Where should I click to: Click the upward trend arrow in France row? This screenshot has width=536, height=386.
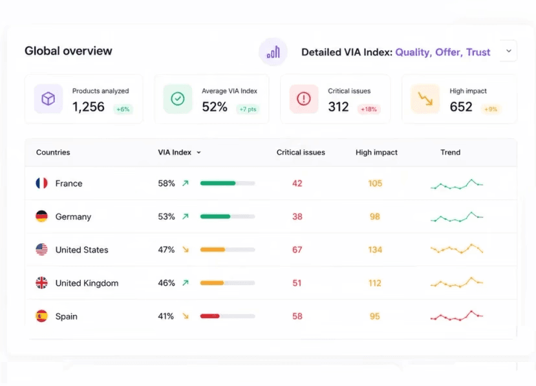tap(186, 183)
